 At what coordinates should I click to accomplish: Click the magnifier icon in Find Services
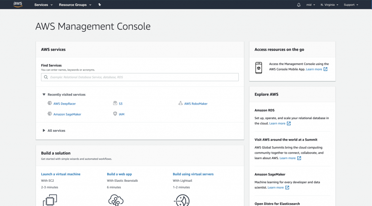pyautogui.click(x=46, y=77)
